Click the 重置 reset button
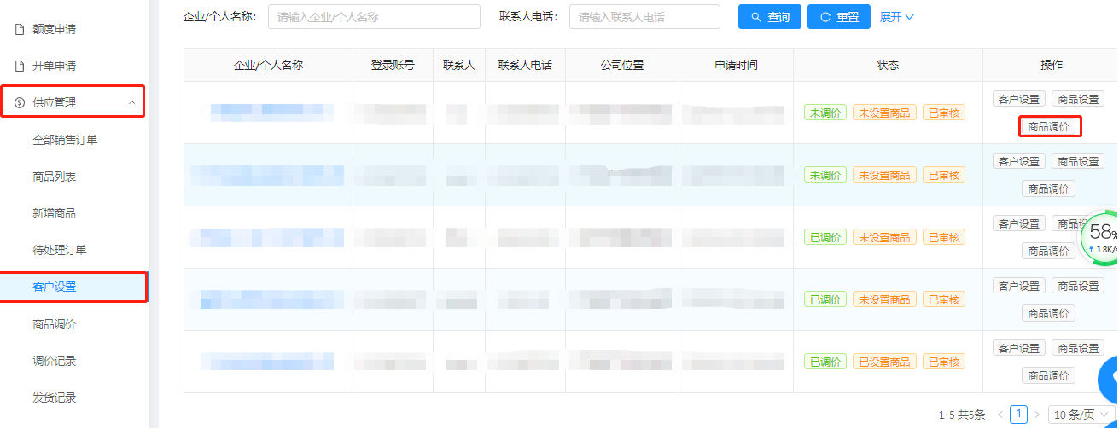This screenshot has width=1119, height=429. click(838, 17)
